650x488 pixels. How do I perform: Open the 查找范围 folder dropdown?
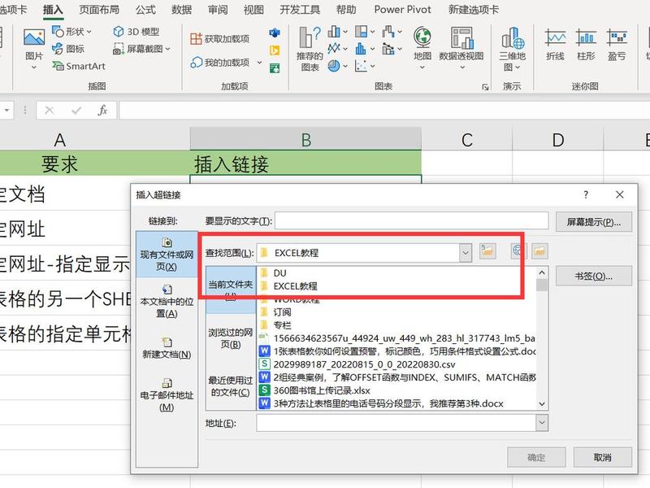click(465, 253)
